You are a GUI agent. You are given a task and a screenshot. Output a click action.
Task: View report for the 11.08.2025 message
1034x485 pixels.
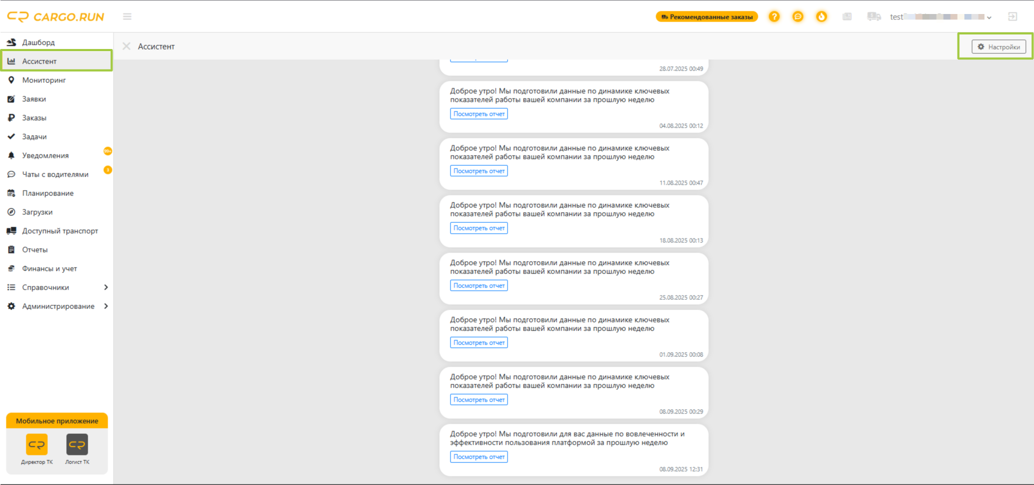click(x=479, y=171)
